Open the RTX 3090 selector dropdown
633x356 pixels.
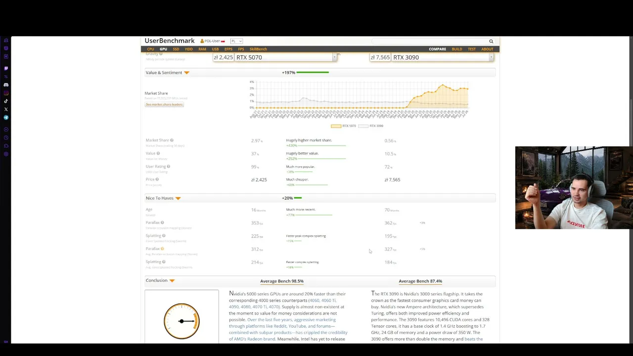491,57
